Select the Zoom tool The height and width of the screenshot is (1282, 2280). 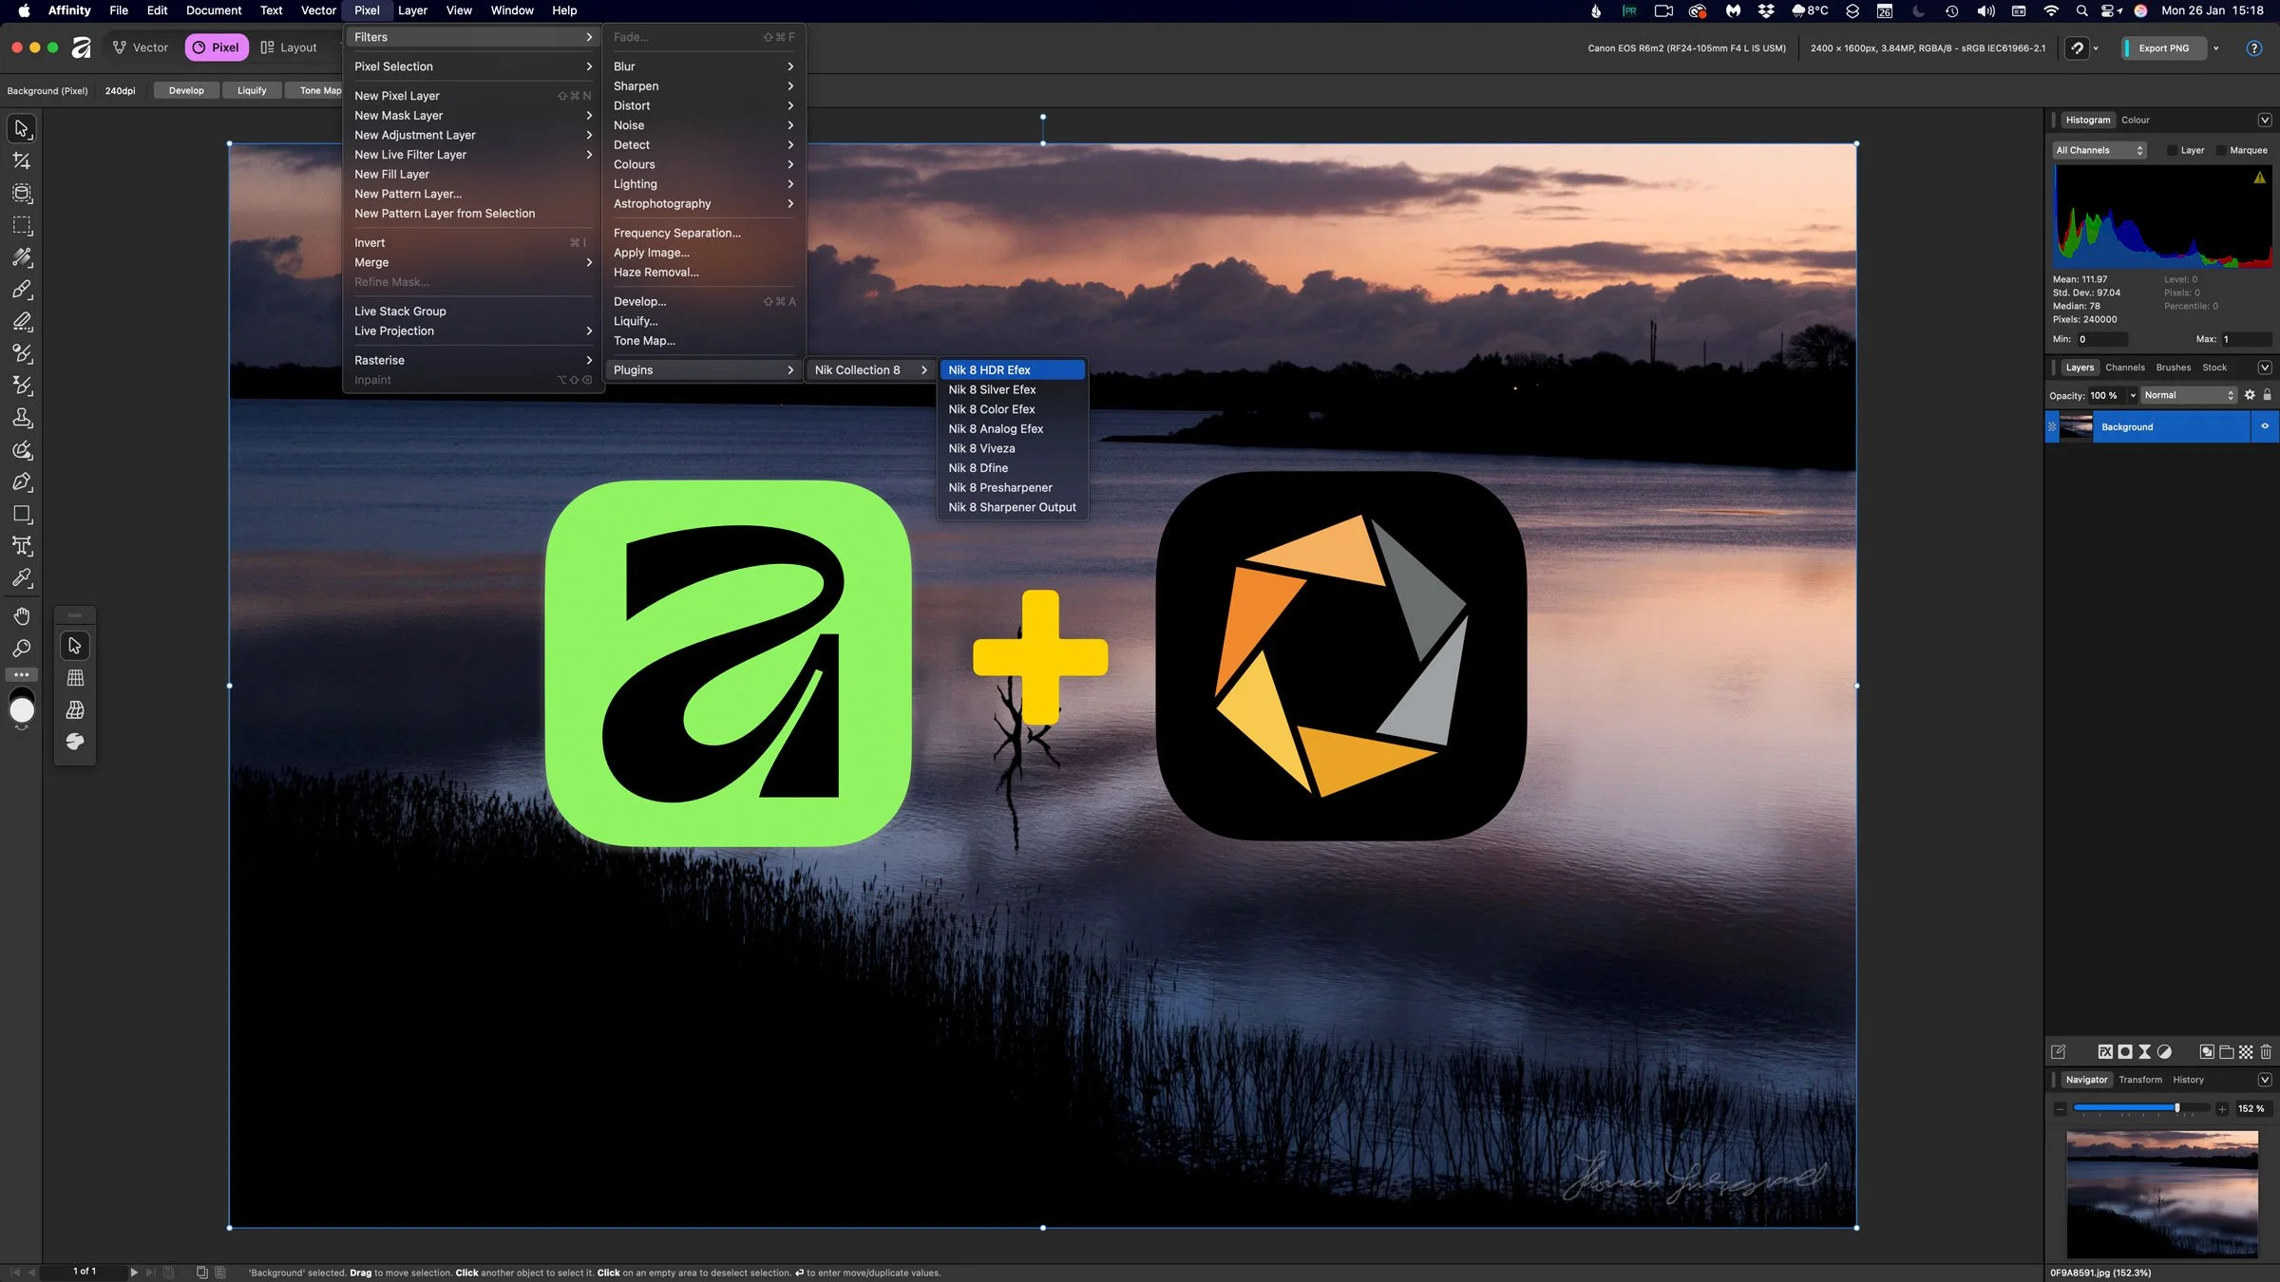(x=22, y=649)
